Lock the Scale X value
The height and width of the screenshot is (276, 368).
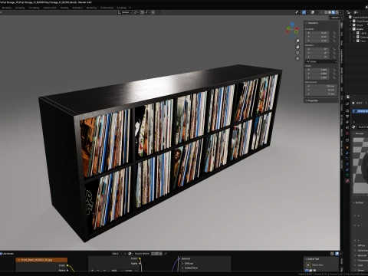pyautogui.click(x=334, y=70)
